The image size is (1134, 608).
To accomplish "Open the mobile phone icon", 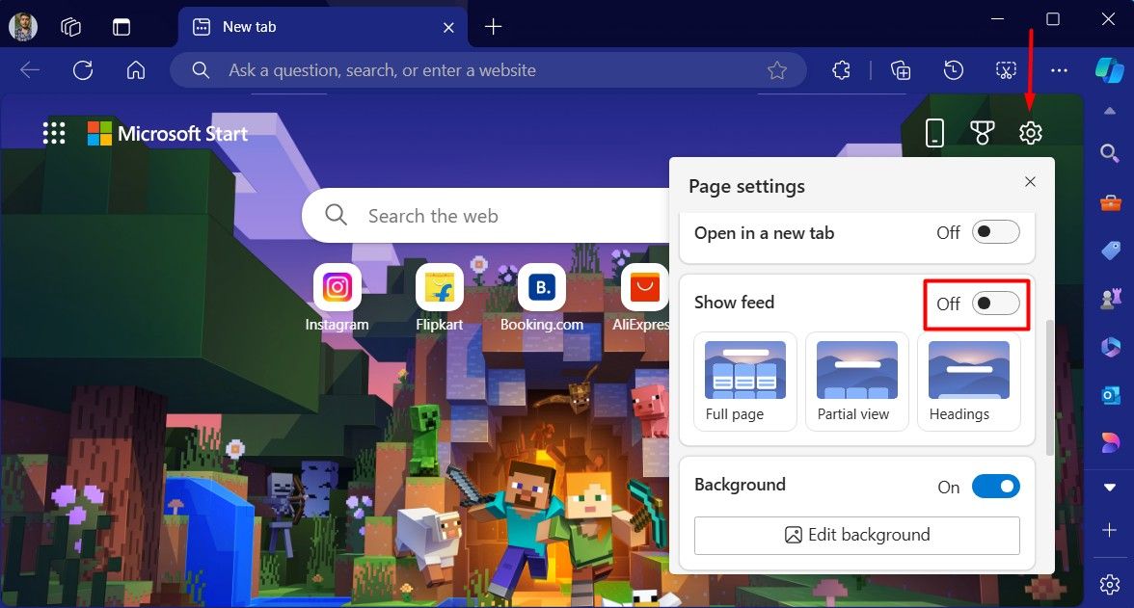I will (x=934, y=133).
